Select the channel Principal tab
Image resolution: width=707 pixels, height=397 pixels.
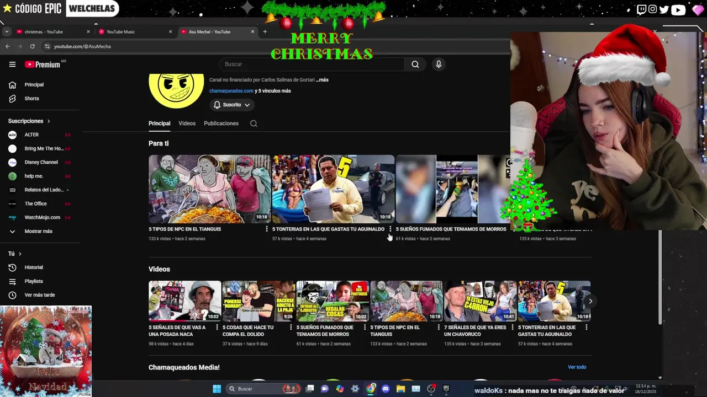click(159, 124)
